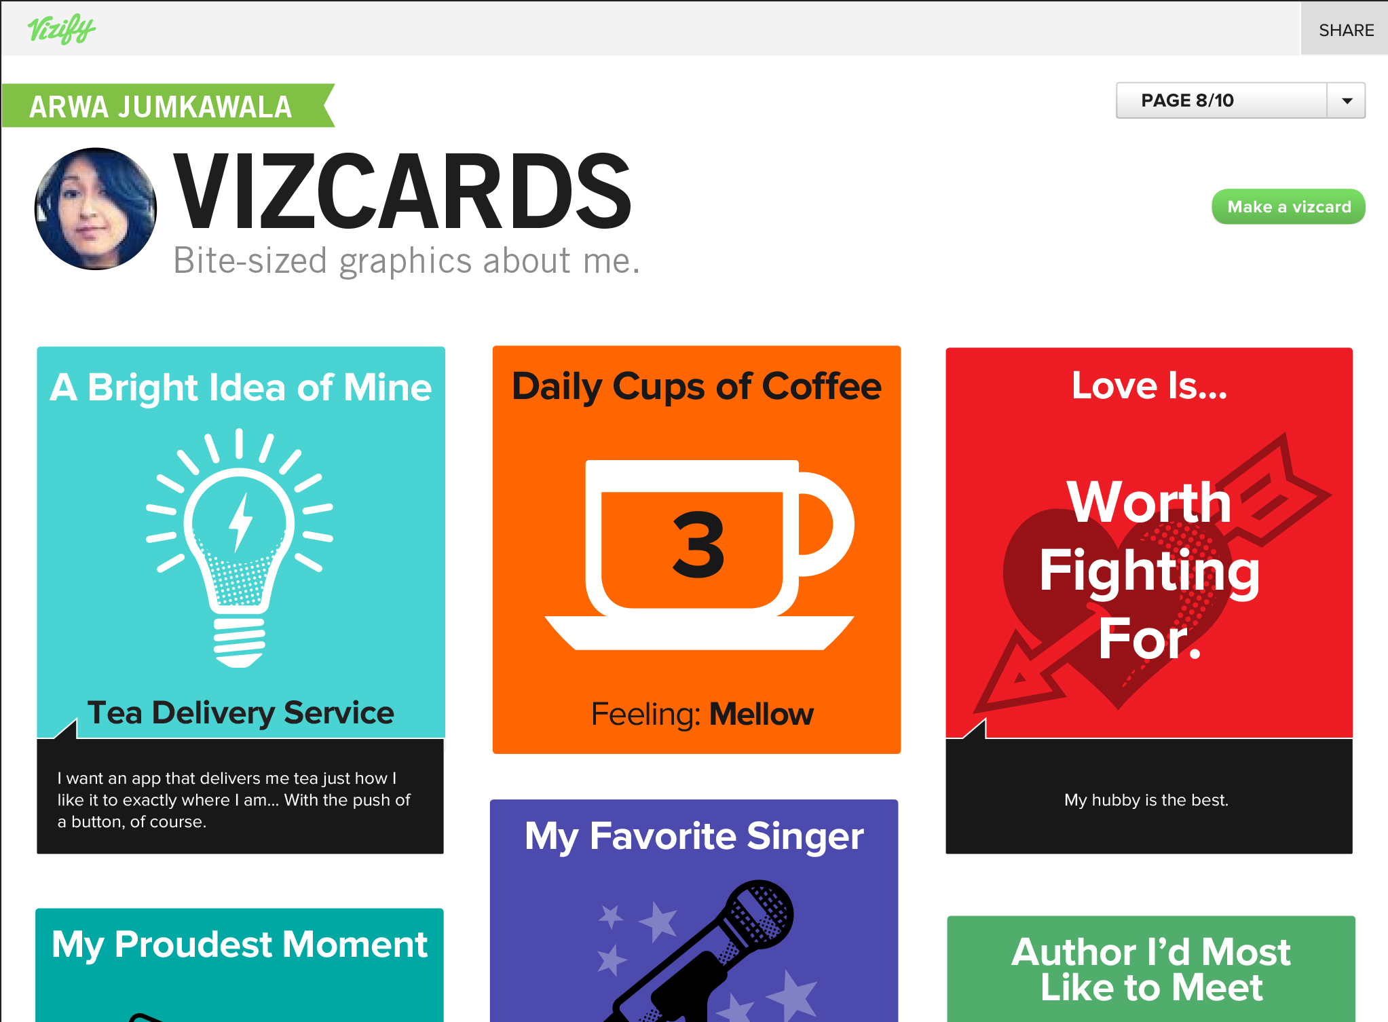
Task: Open the page selector dropdown arrow
Action: [x=1347, y=100]
